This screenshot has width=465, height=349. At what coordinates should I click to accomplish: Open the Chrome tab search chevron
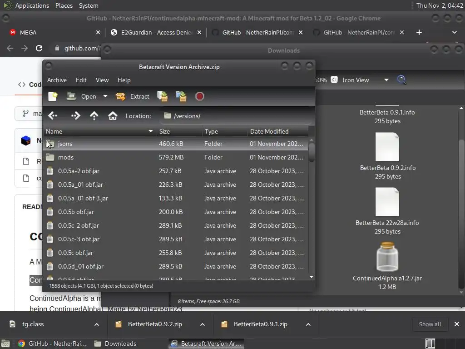tap(454, 32)
